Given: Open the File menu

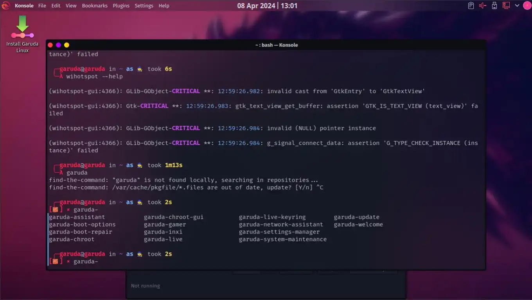Looking at the screenshot, I should (x=42, y=5).
